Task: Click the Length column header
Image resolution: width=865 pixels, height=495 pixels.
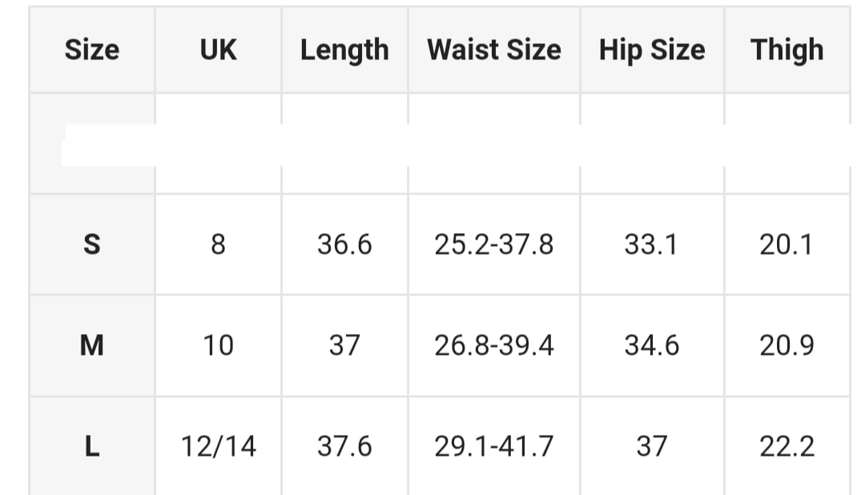Action: 344,50
